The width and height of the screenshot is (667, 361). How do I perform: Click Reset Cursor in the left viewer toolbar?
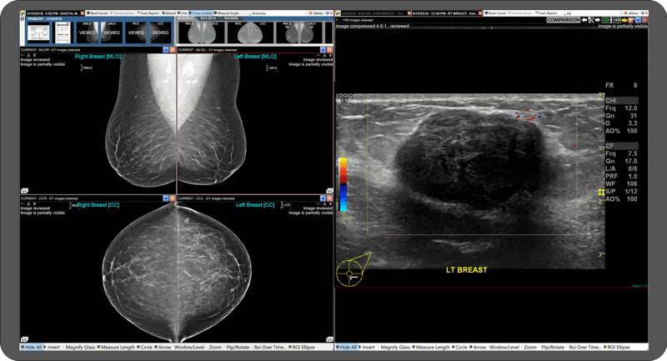[x=98, y=13]
